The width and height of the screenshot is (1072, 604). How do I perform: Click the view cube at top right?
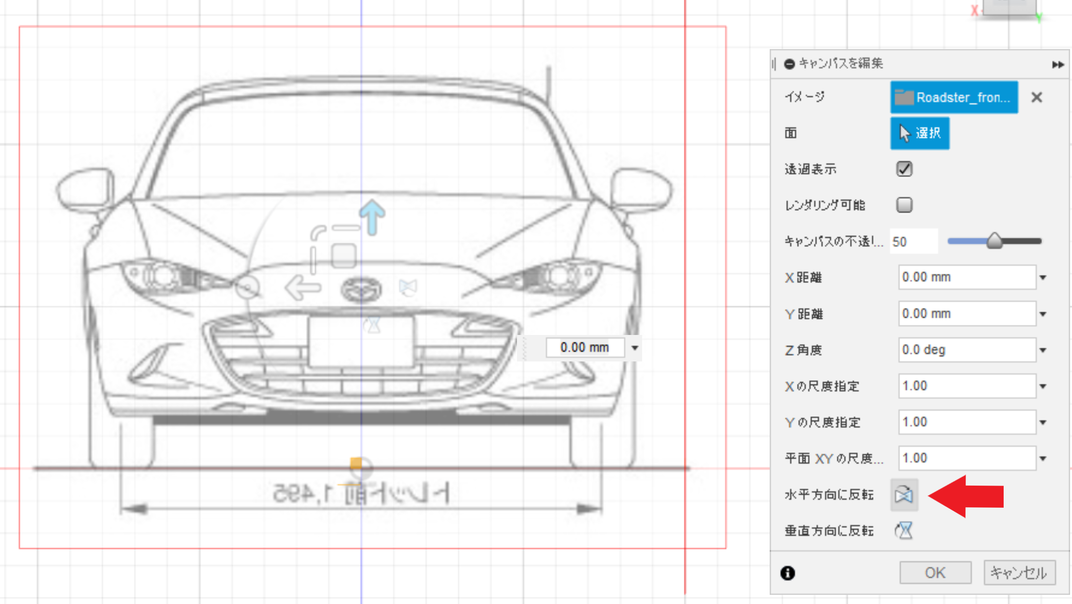[1009, 8]
